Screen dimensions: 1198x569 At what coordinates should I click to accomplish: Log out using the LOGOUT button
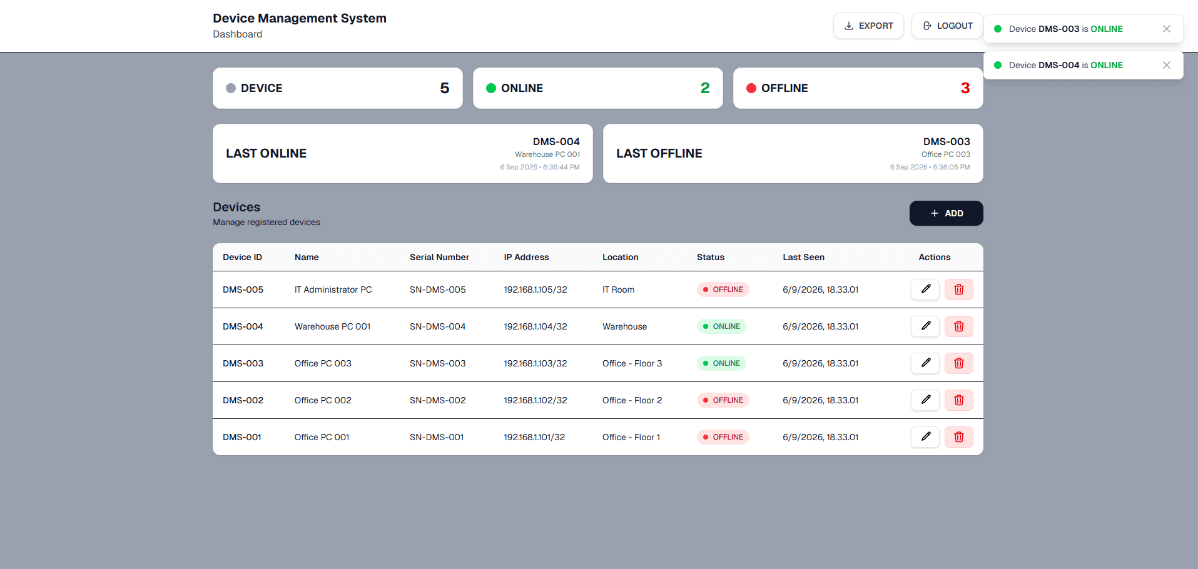tap(947, 26)
